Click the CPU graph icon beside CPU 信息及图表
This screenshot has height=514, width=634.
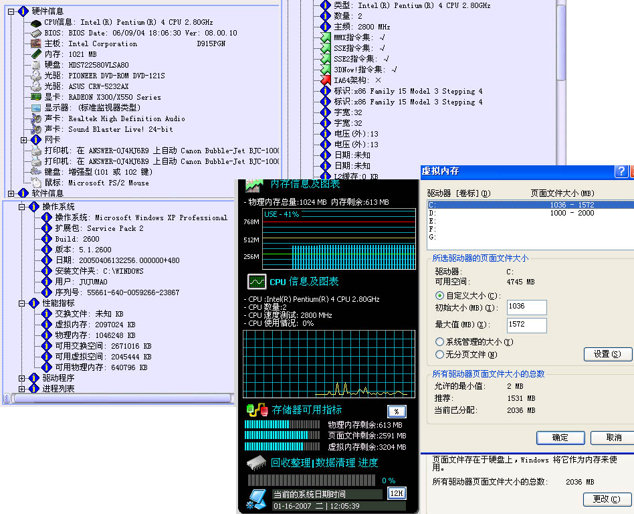pos(257,281)
